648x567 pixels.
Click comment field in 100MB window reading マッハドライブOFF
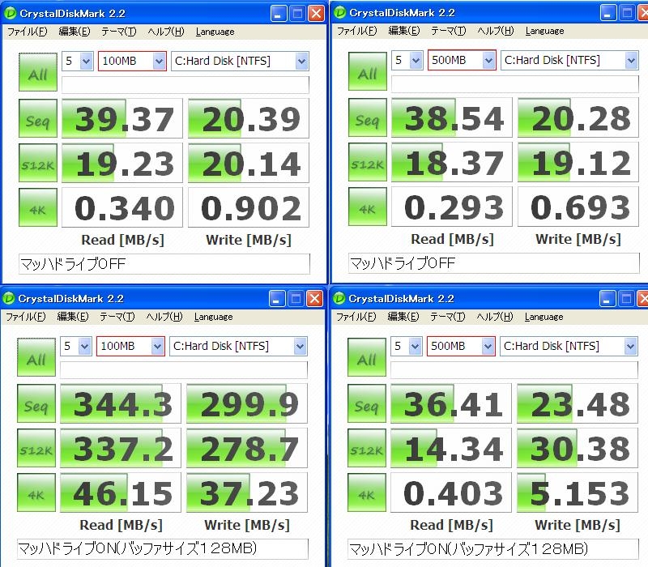pos(164,264)
